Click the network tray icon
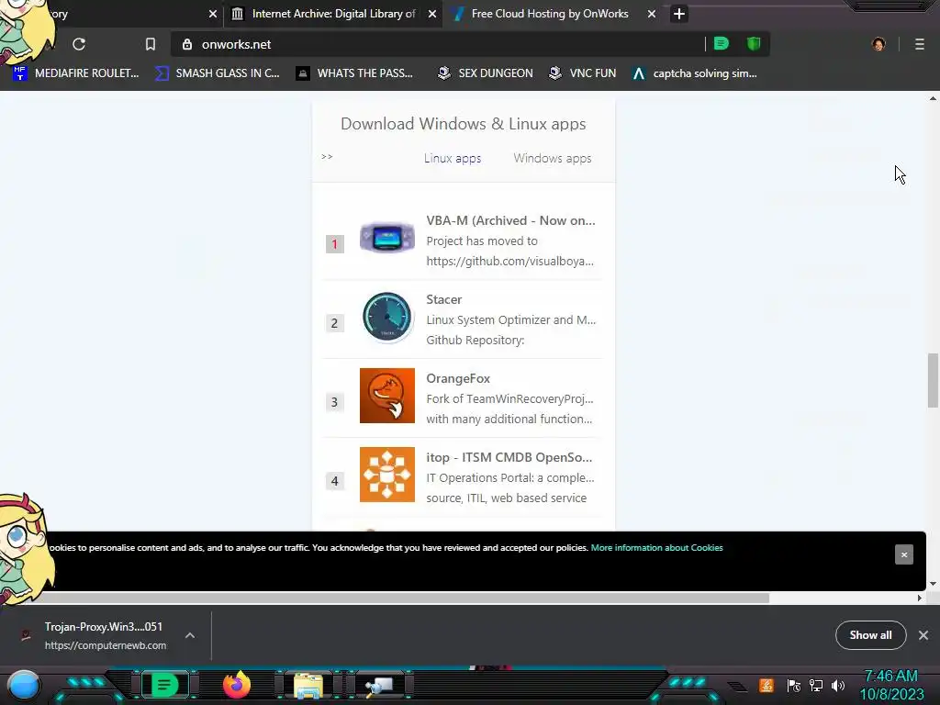Screen dimensions: 940x705 816,685
